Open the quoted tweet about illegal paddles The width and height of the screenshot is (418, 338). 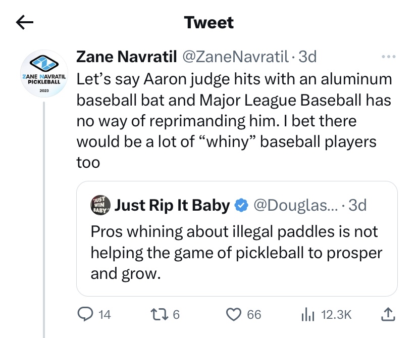point(236,253)
